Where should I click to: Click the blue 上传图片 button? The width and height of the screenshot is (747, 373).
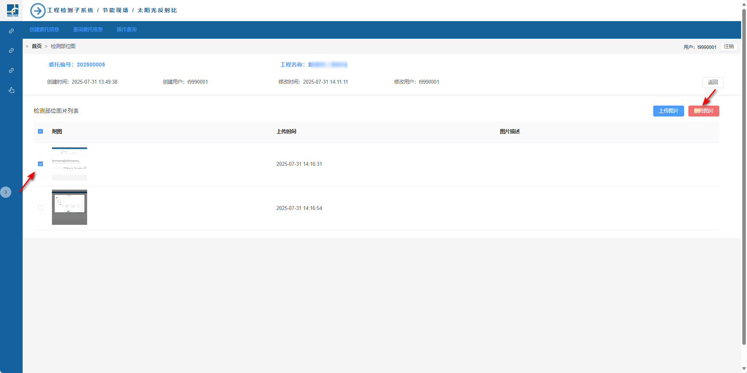click(x=668, y=111)
